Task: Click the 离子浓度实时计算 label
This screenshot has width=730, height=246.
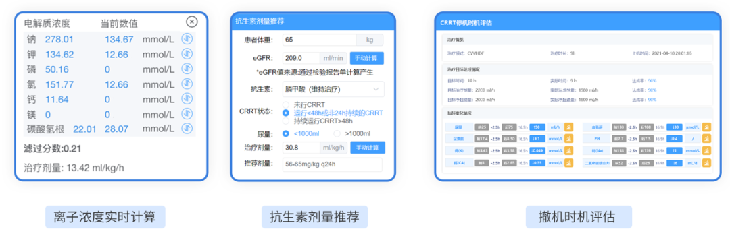Action: click(x=105, y=217)
